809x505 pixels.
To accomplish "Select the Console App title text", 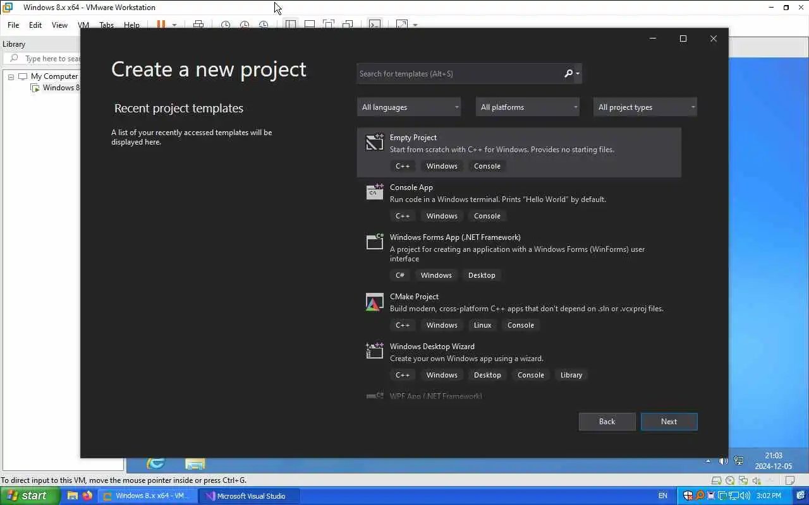I will [411, 187].
